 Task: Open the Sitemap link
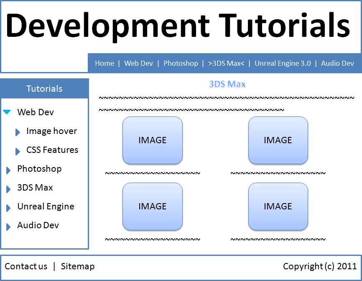pyautogui.click(x=78, y=266)
